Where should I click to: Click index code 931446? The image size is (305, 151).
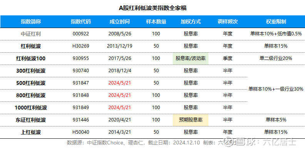(x=81, y=120)
